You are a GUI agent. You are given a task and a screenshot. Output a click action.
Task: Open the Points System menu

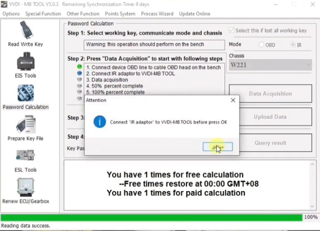click(x=120, y=14)
